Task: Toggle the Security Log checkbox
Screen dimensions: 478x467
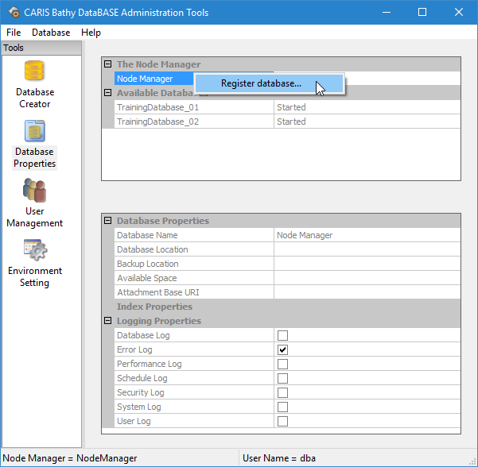Action: pos(282,392)
